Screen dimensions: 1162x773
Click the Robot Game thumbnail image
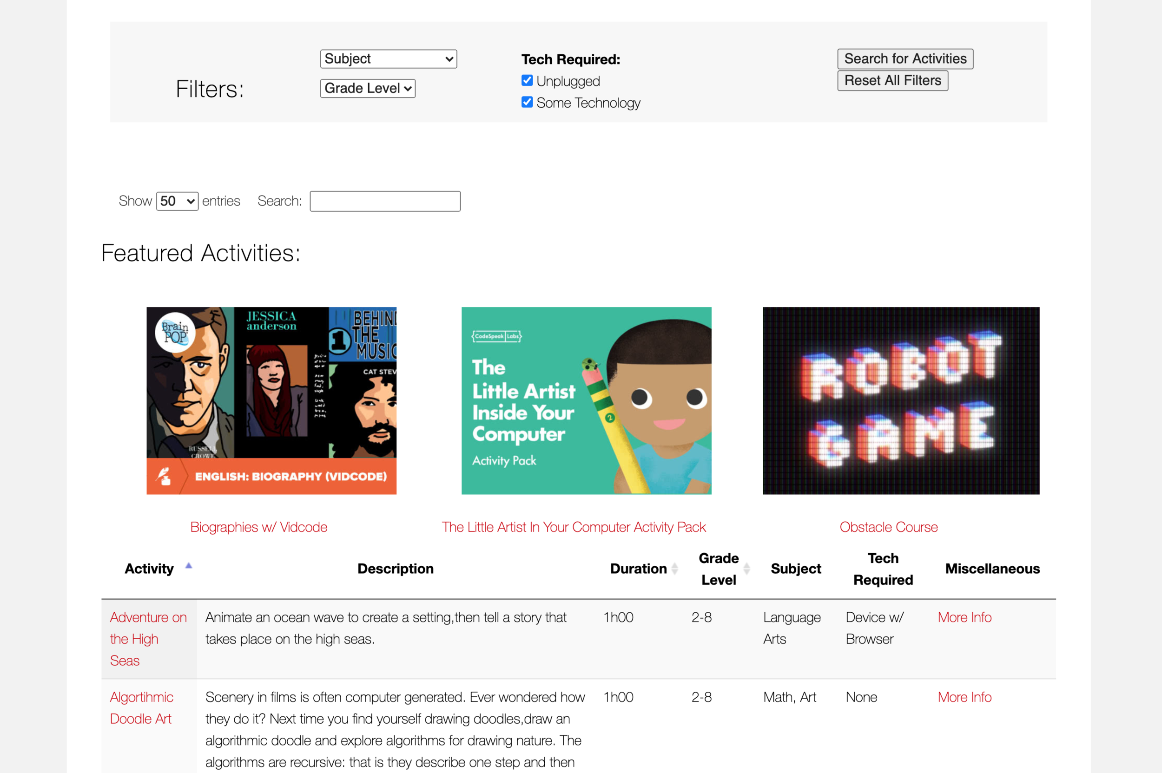pos(901,400)
